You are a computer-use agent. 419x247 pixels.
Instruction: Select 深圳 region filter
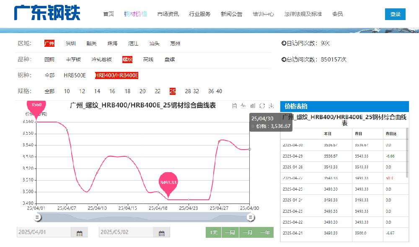(70, 43)
